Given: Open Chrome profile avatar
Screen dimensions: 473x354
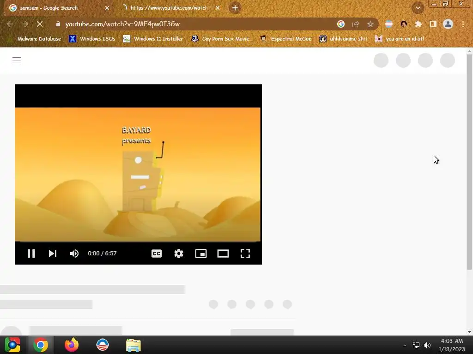Looking at the screenshot, I should point(448,24).
